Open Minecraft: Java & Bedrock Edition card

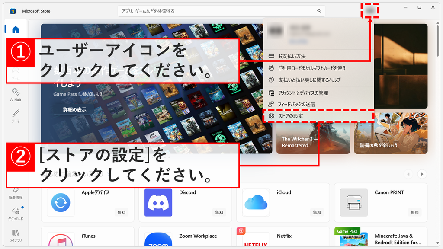point(381,236)
